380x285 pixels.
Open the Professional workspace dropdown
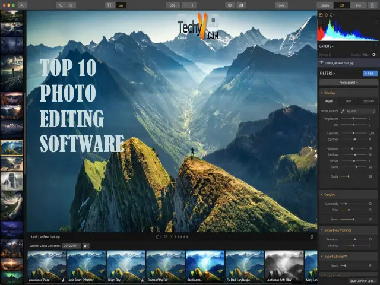349,83
